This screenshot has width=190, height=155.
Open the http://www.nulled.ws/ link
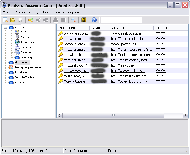click(128, 71)
